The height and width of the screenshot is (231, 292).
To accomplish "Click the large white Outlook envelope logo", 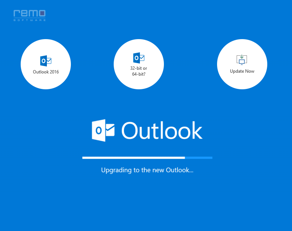I will (103, 130).
